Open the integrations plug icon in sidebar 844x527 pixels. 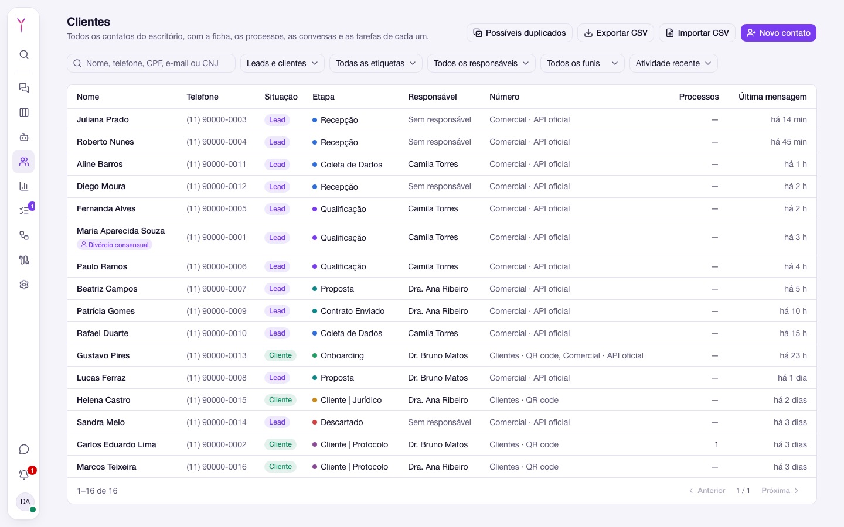click(24, 260)
